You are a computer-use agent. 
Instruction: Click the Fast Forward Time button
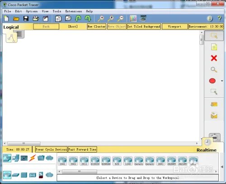coord(82,149)
